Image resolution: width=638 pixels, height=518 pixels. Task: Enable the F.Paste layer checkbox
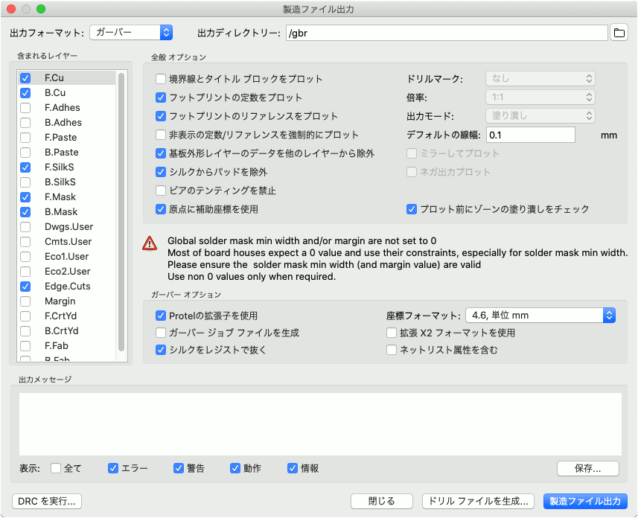[x=25, y=138]
